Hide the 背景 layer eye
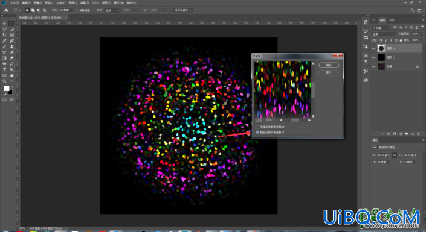 (373, 67)
